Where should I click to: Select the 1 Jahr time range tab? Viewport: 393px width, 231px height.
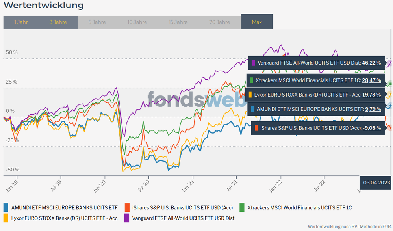pos(21,22)
